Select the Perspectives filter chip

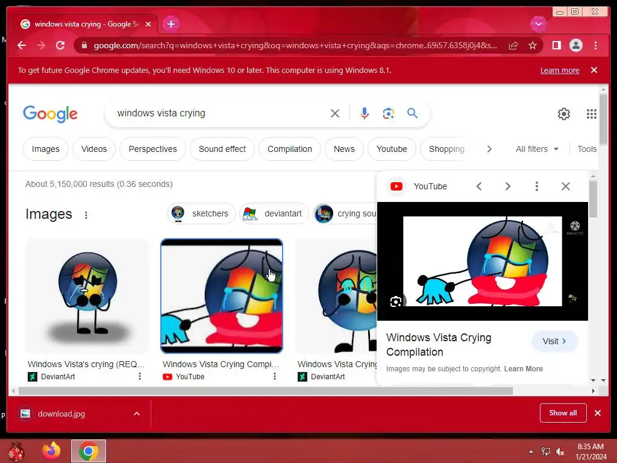pyautogui.click(x=152, y=150)
